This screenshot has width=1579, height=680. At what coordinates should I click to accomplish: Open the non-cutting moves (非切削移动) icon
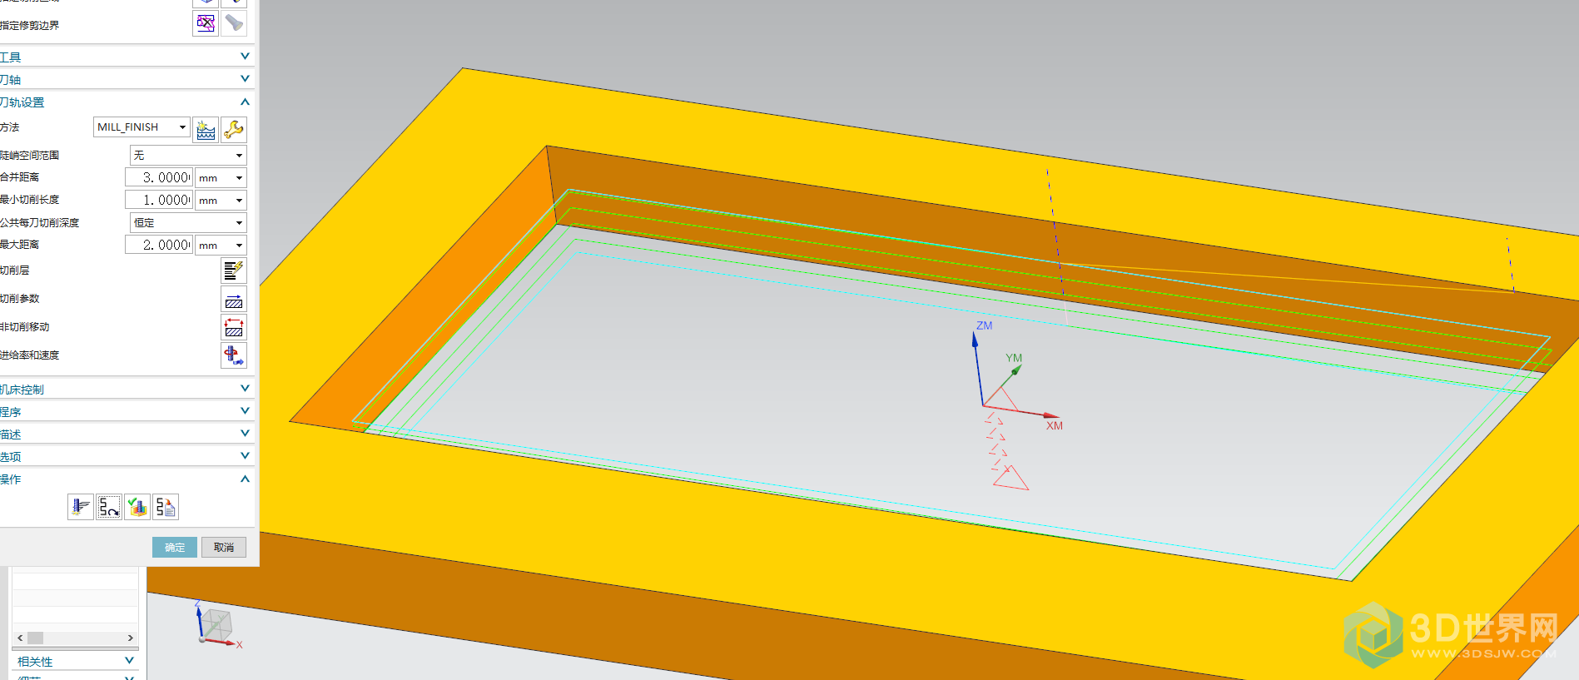(x=234, y=327)
